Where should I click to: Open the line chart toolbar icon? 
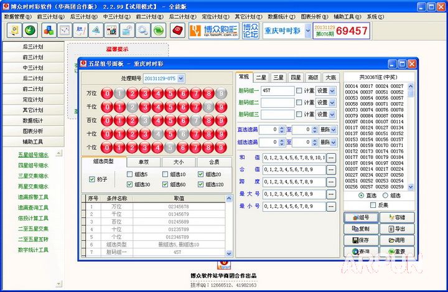tap(65, 31)
